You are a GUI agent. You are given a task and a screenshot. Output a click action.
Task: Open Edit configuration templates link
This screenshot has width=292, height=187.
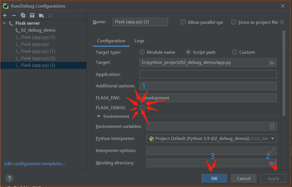35,164
